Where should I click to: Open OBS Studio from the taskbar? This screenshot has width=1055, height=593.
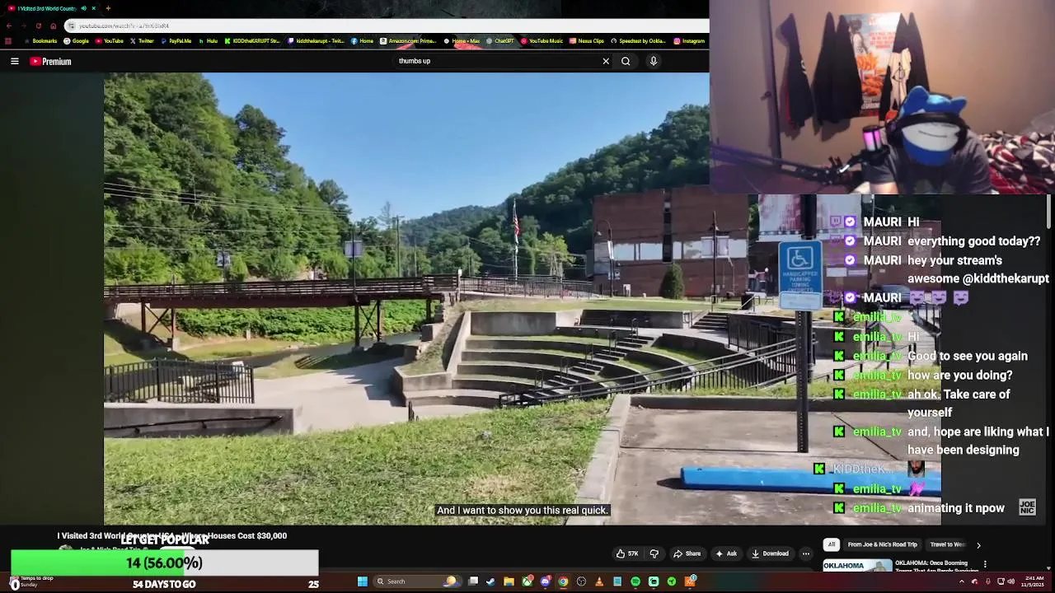tap(581, 581)
